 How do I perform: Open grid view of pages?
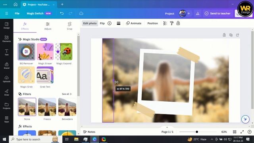(235, 132)
